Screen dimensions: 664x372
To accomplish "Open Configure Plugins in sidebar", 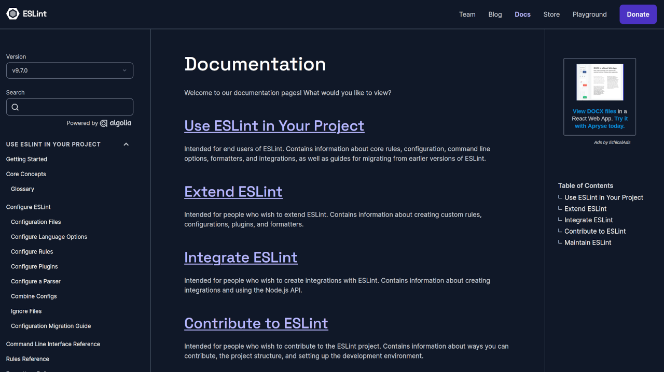I will (x=34, y=267).
